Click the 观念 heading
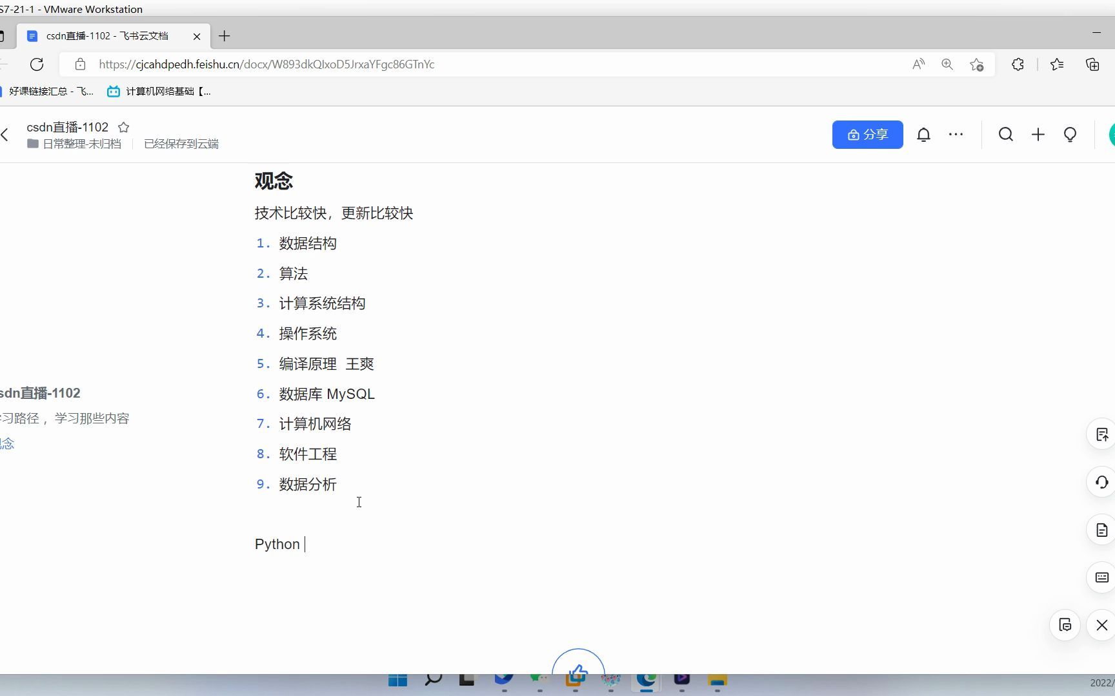Viewport: 1115px width, 696px height. coord(274,181)
